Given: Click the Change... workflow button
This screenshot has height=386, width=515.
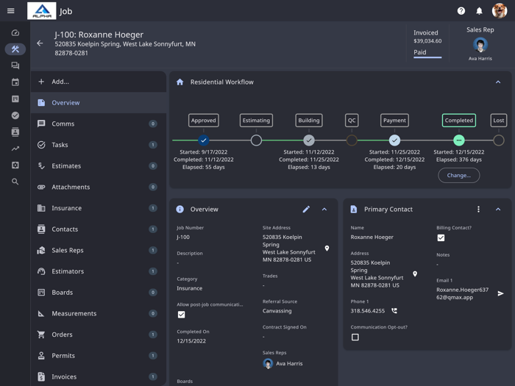Looking at the screenshot, I should [x=458, y=175].
